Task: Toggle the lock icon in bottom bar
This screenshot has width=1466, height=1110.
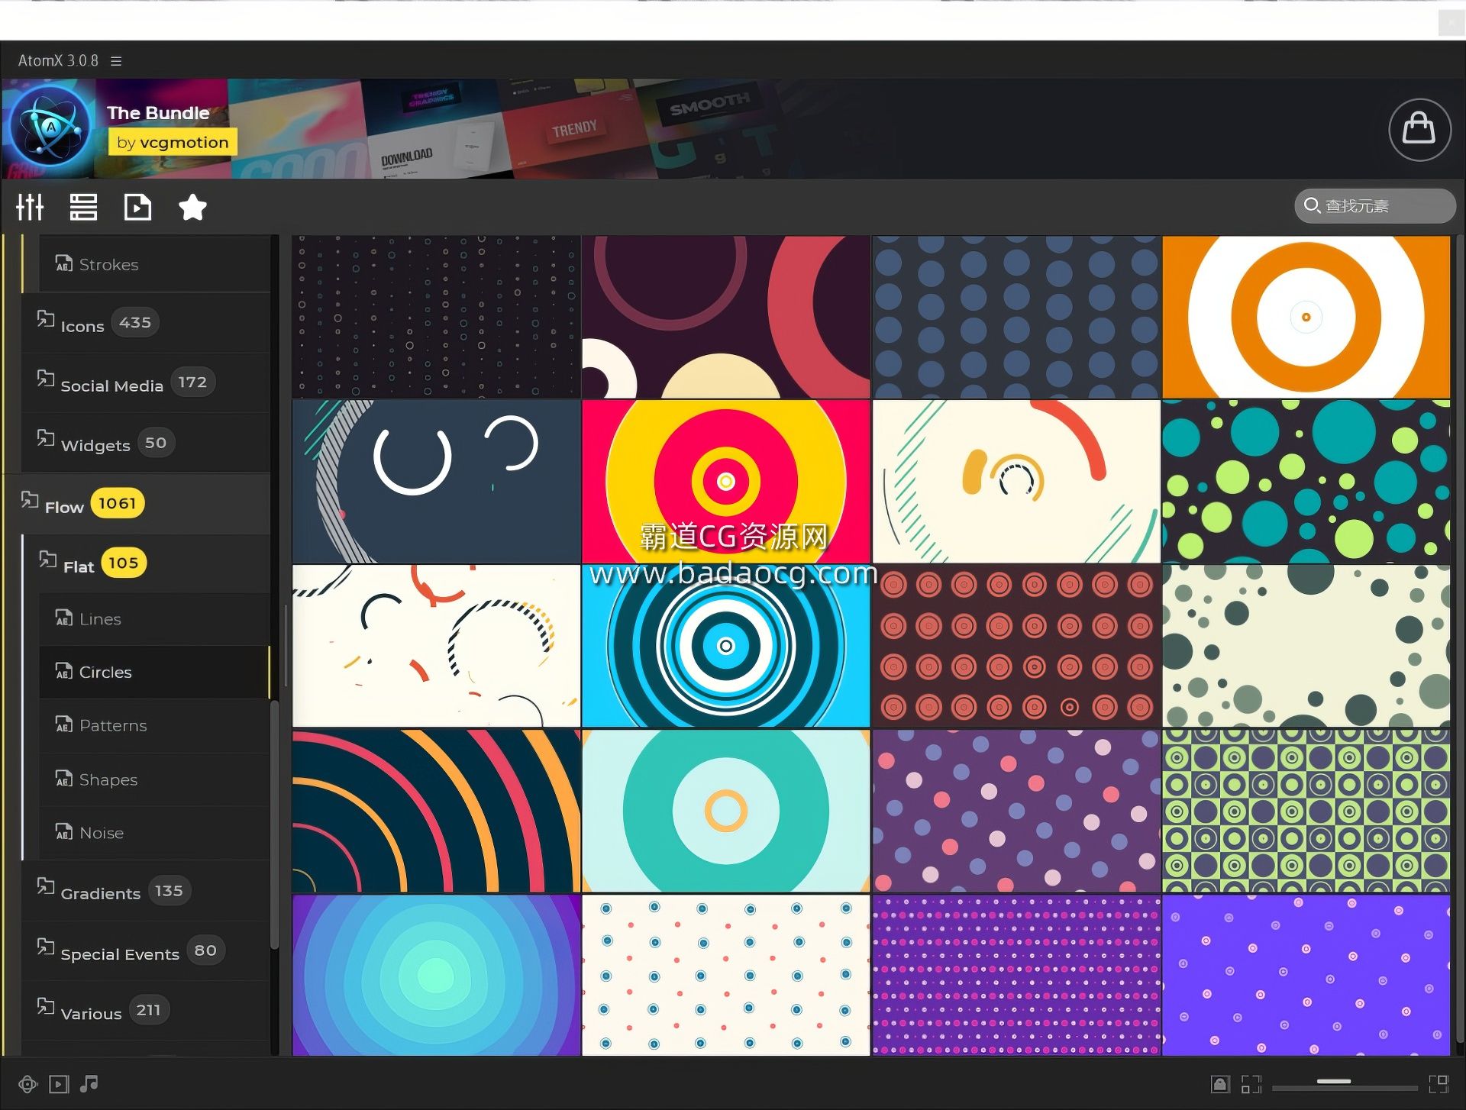Action: click(1220, 1085)
